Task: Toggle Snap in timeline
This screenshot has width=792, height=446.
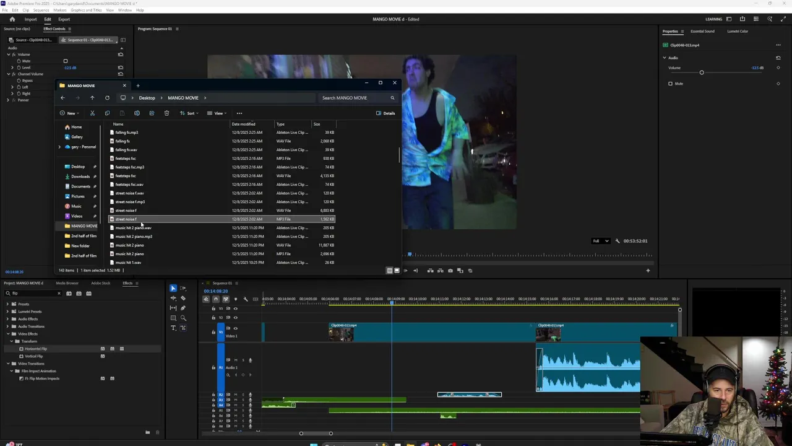Action: (x=215, y=299)
